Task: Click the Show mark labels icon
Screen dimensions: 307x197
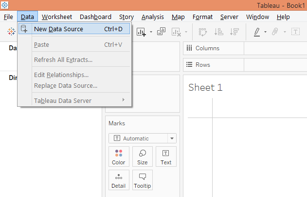Action: click(x=295, y=32)
